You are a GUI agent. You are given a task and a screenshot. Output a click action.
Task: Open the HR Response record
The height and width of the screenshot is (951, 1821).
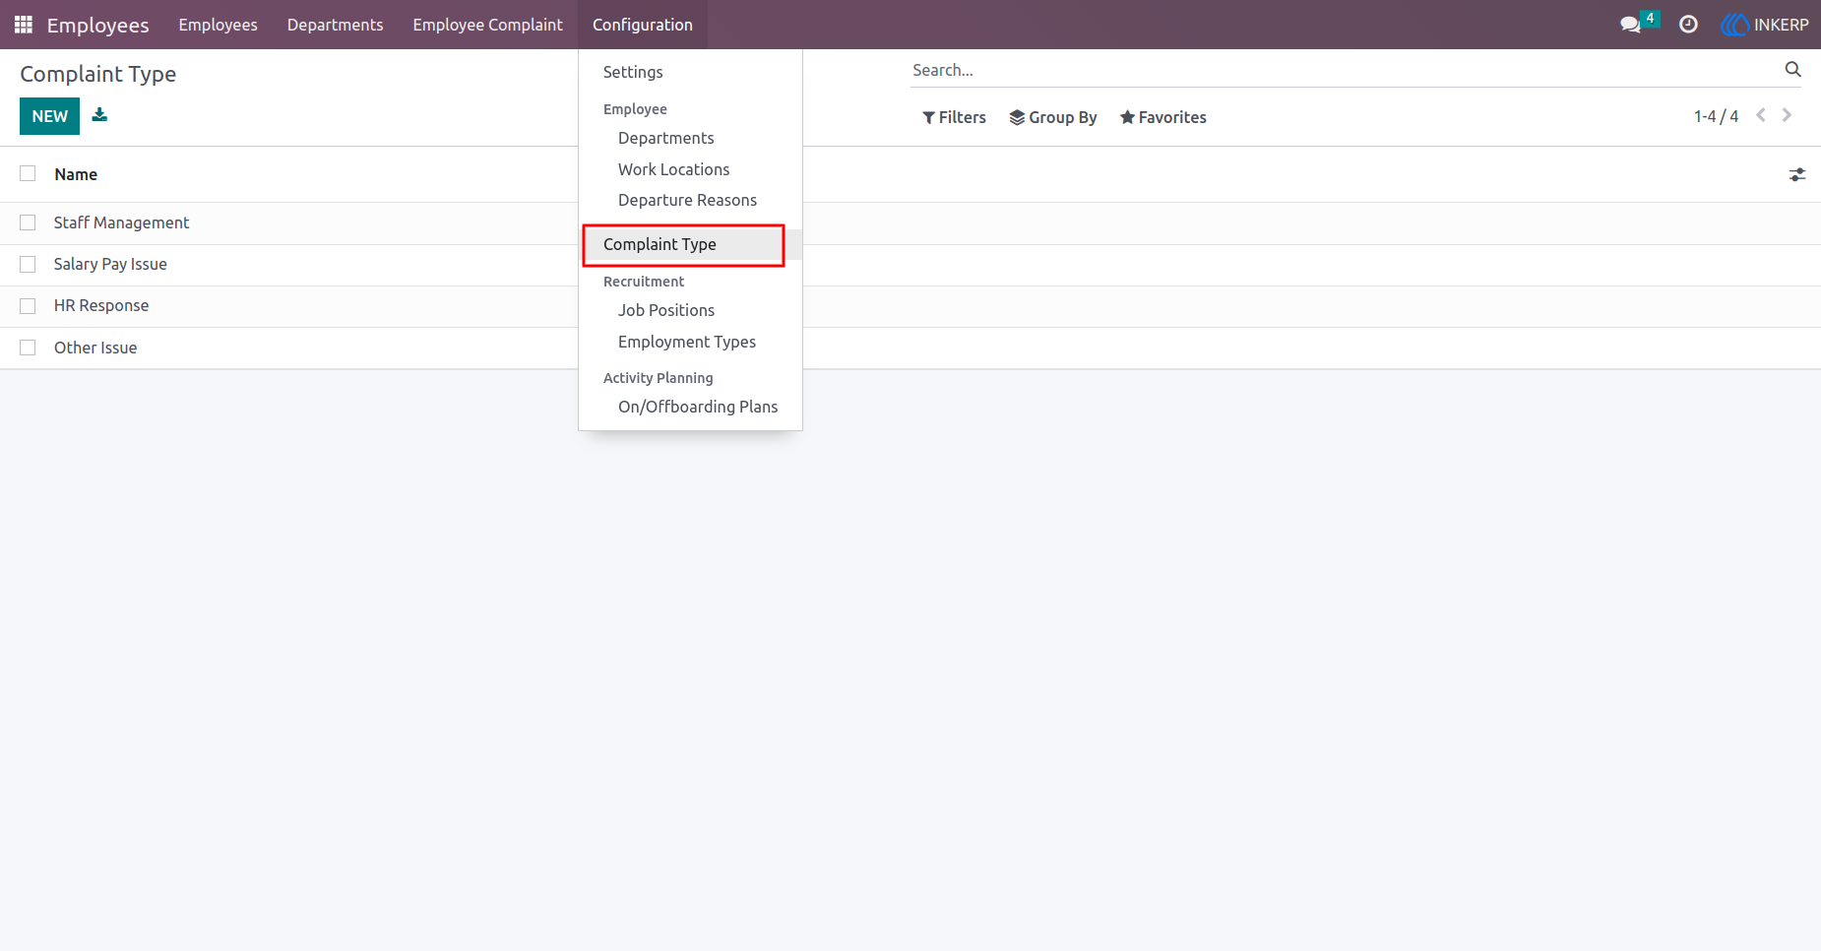click(101, 305)
